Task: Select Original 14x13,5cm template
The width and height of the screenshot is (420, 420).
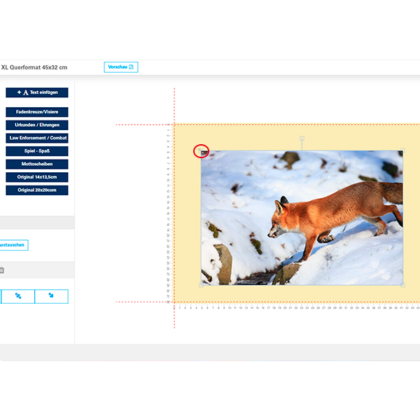Action: tap(37, 177)
